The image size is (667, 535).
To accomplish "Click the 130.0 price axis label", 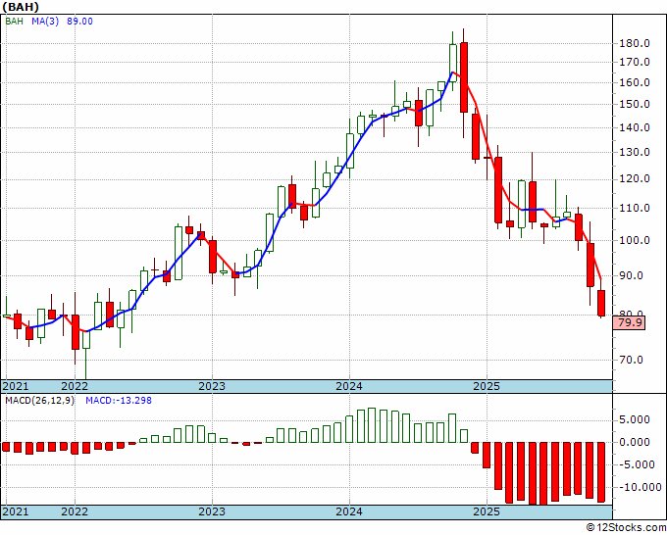I will click(634, 152).
